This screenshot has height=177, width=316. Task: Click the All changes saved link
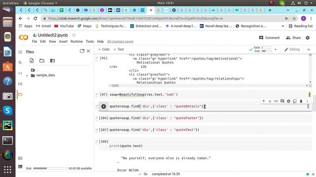(120, 41)
